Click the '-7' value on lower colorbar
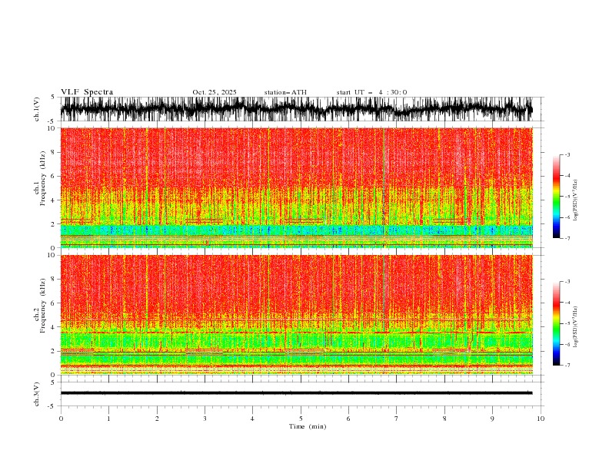Viewport: 609px width, 470px height. tap(567, 365)
